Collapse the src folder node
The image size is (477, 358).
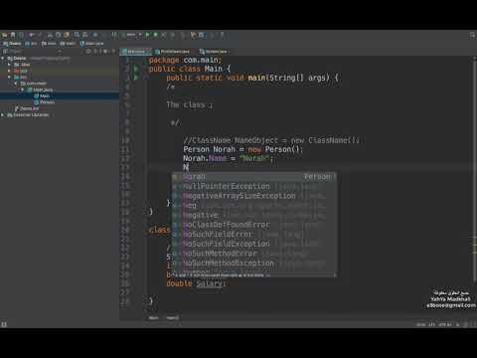(x=9, y=77)
